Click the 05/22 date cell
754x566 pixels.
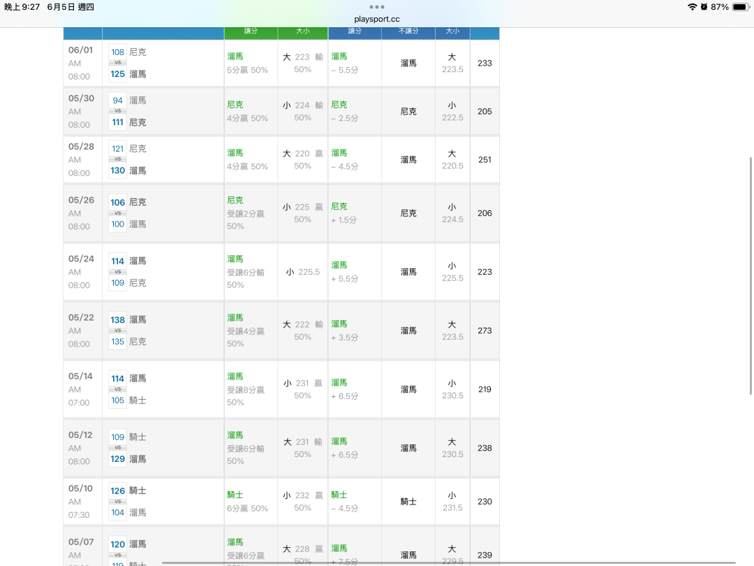pos(82,330)
